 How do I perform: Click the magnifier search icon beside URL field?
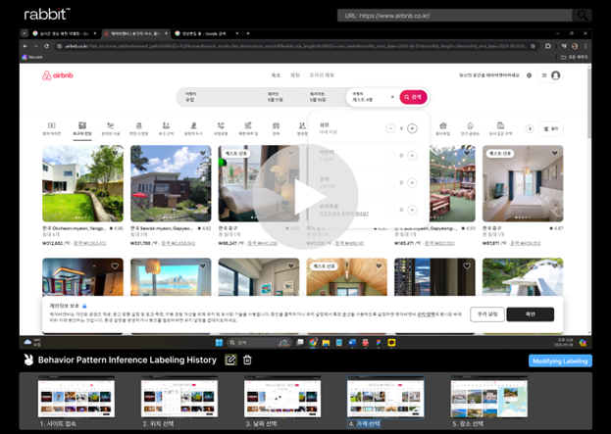[582, 16]
